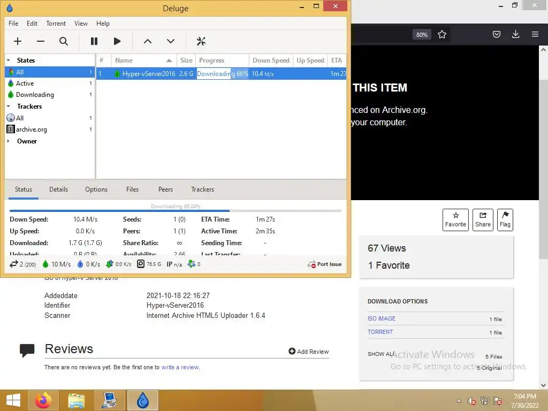Click the Port Issue warning
This screenshot has height=411, width=548.
(x=324, y=264)
